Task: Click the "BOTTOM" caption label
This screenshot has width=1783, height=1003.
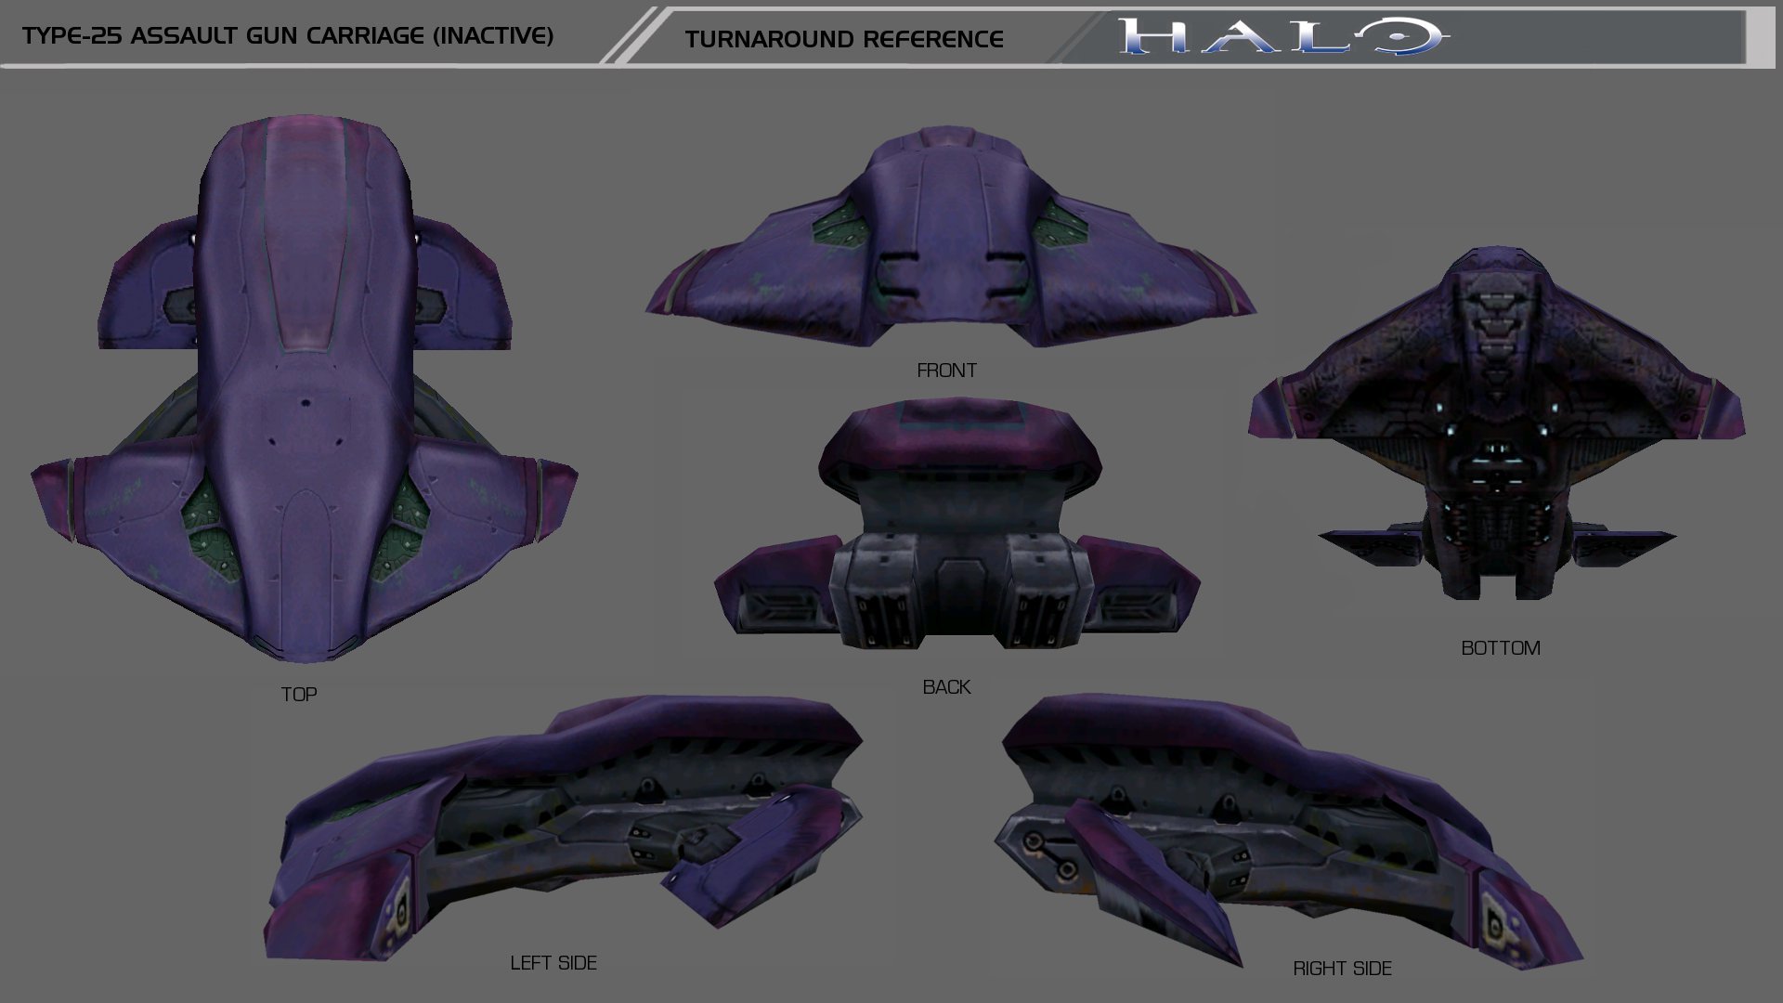Action: coord(1501,648)
